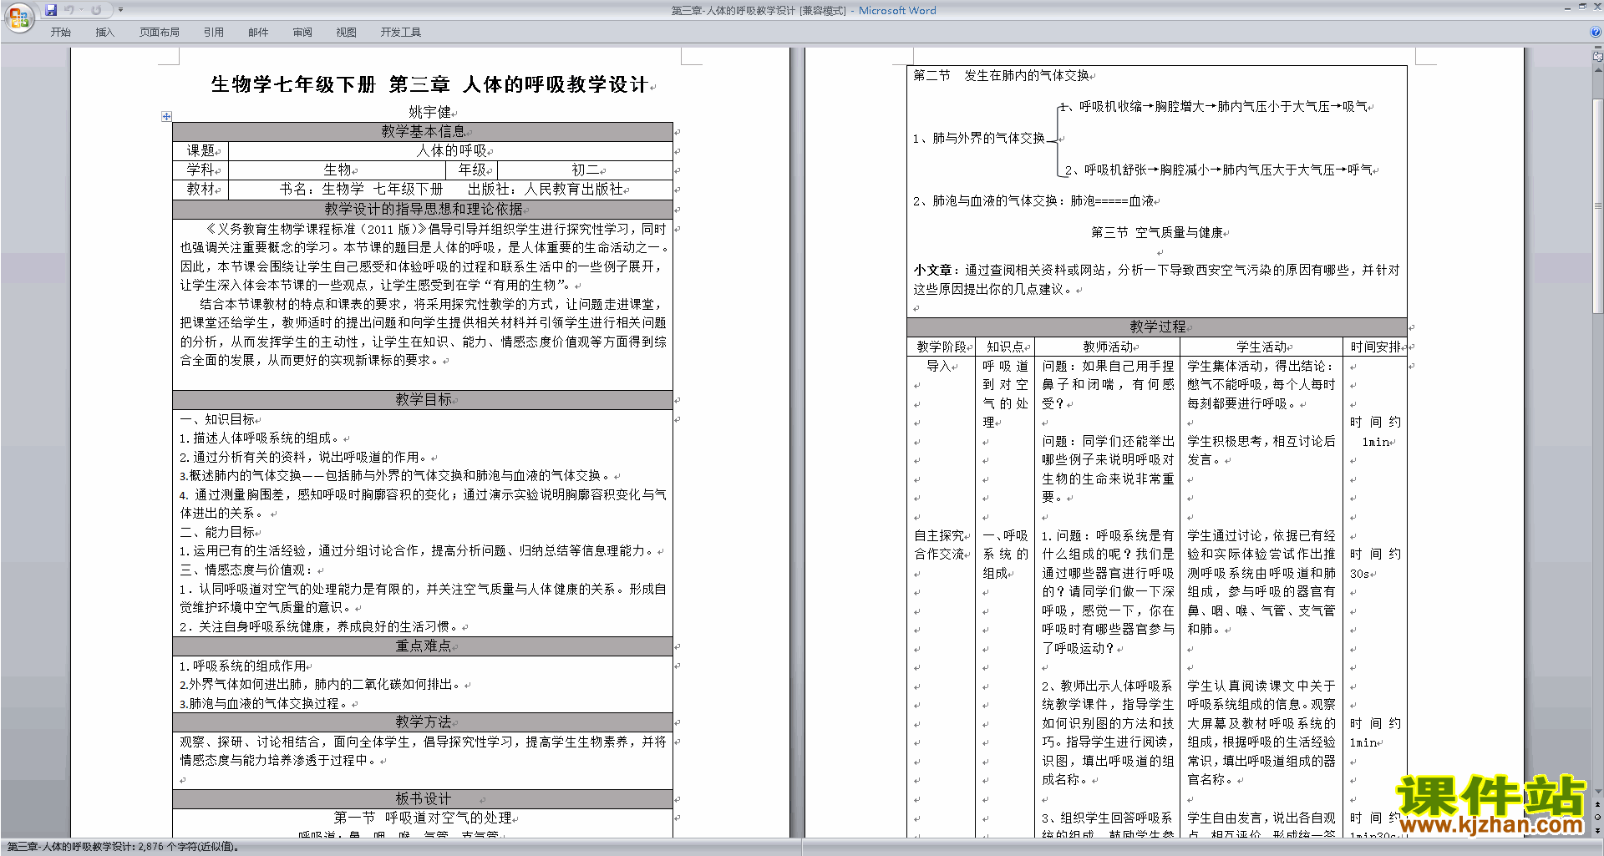The height and width of the screenshot is (856, 1604).
Task: Click the 第二节 发生在肺内的气体交换 line
Action: [1001, 76]
